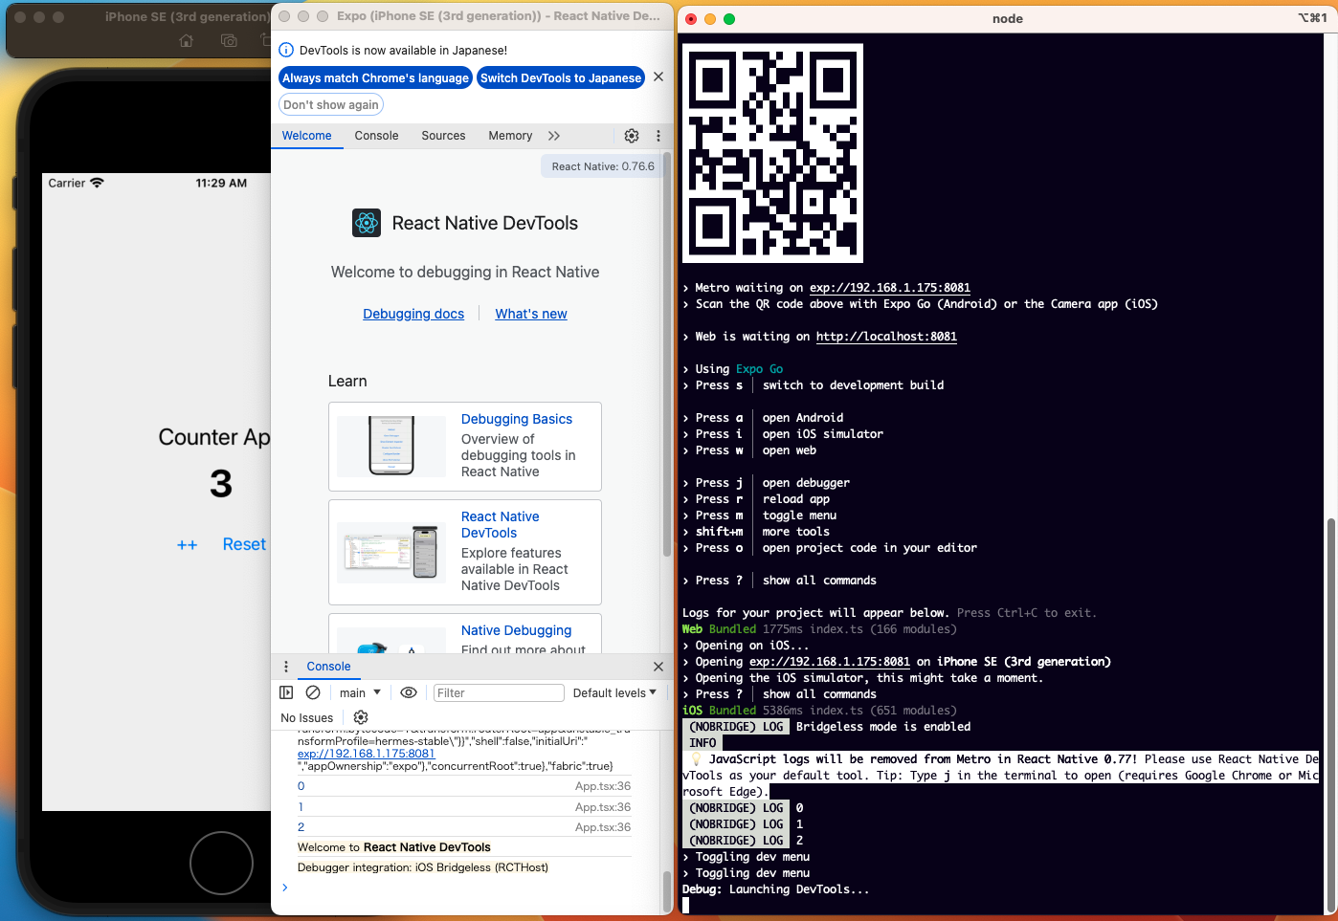Image resolution: width=1338 pixels, height=921 pixels.
Task: Switch to the Sources tab
Action: [443, 136]
